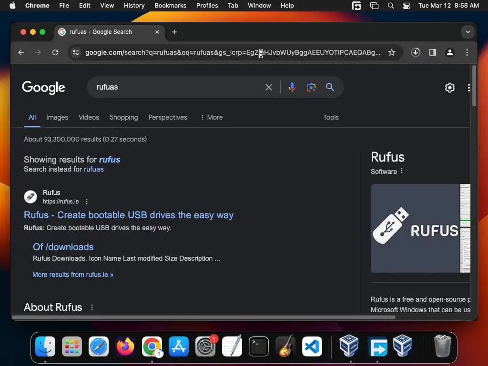
Task: Launch Safari from the dock
Action: (99, 346)
